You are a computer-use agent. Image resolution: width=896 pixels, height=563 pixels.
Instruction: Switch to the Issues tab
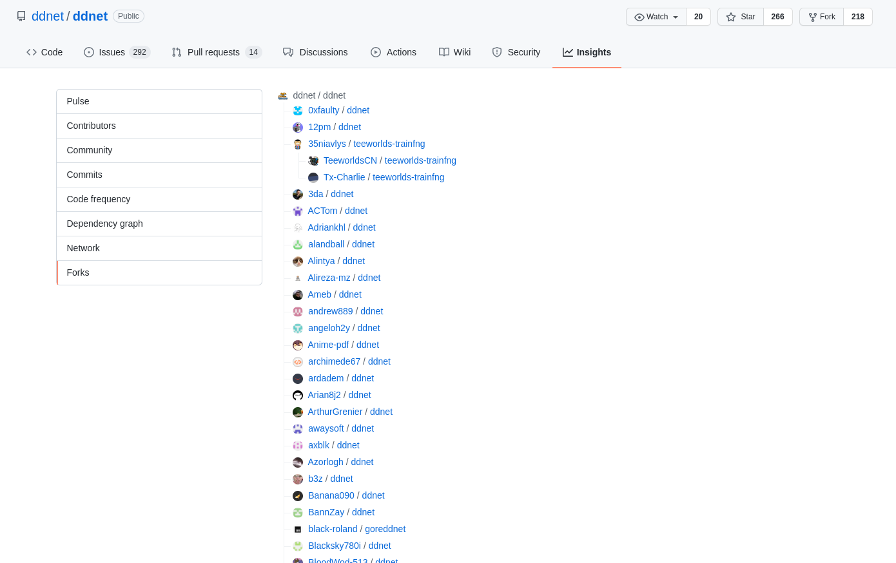(117, 52)
